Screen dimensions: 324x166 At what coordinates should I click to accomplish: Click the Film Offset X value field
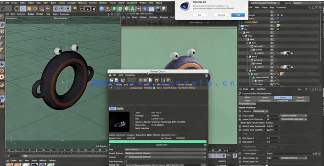click(x=273, y=139)
